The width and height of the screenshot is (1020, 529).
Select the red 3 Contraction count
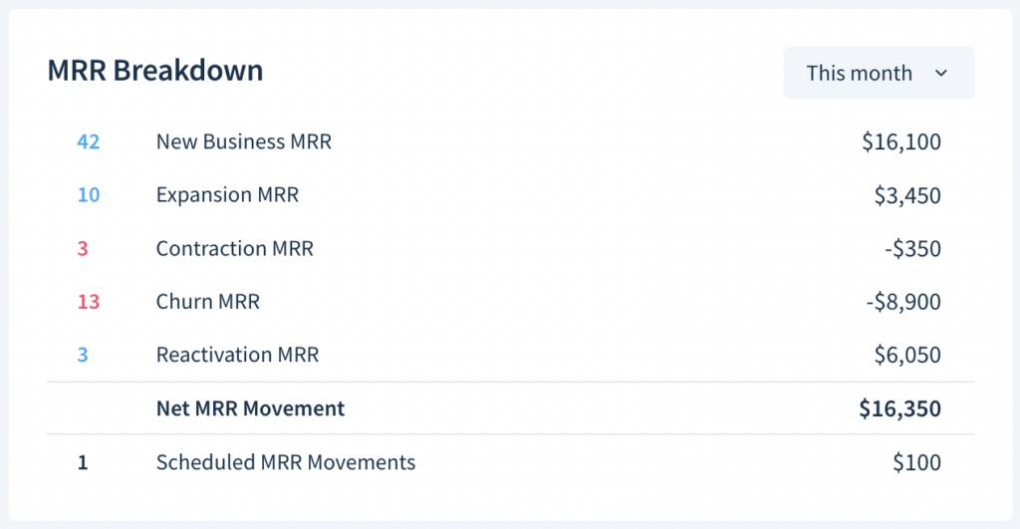click(83, 248)
